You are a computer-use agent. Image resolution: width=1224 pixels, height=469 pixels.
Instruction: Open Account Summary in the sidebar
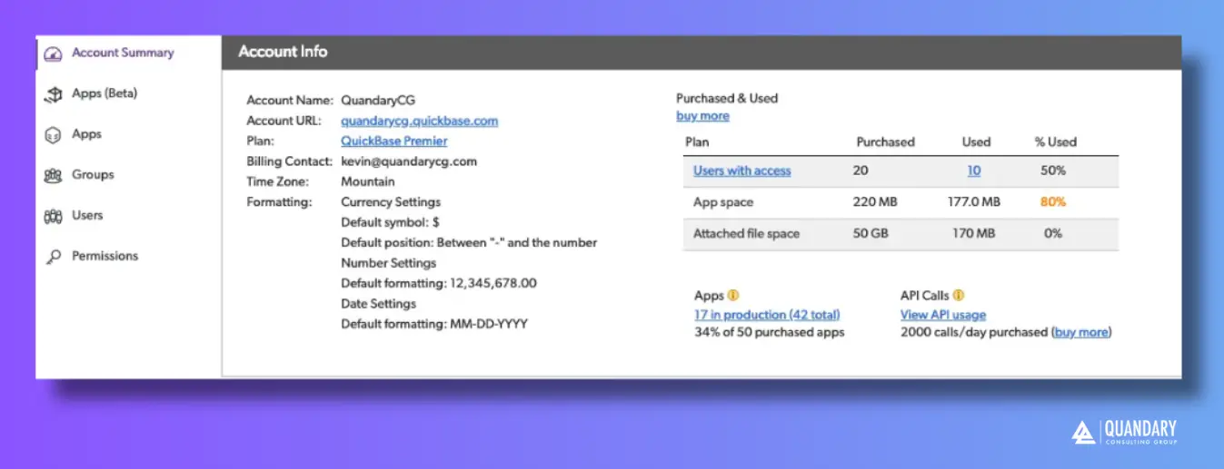point(123,53)
